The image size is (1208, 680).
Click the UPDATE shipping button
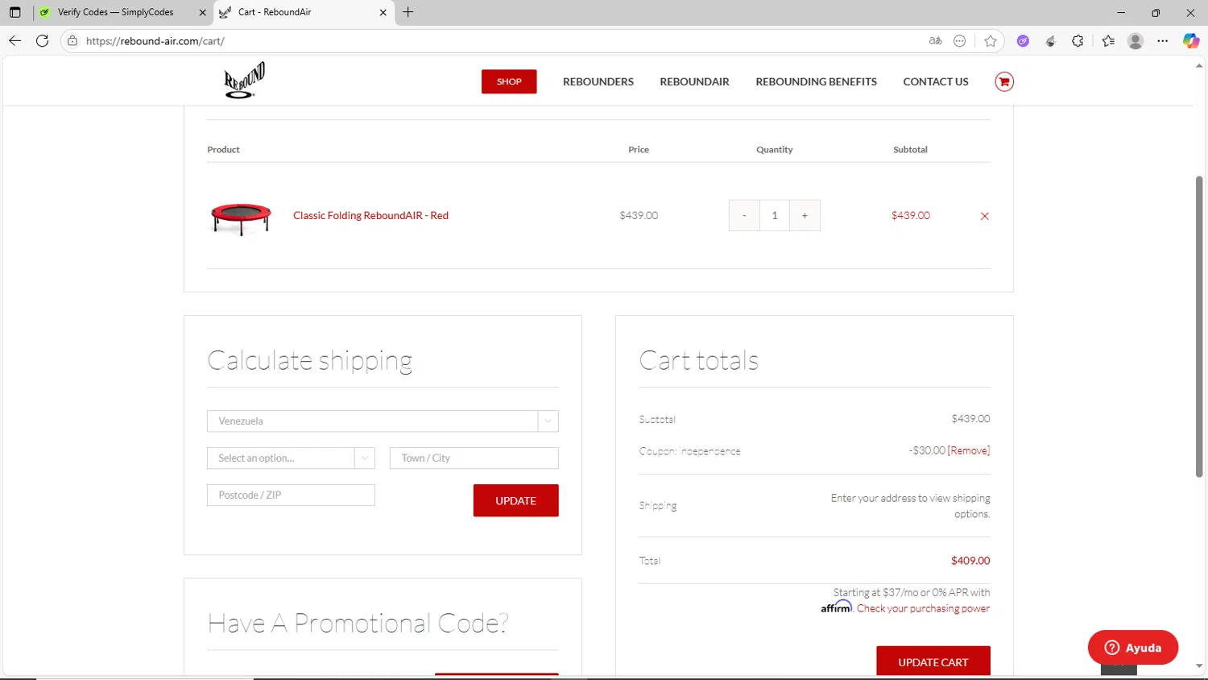click(515, 500)
